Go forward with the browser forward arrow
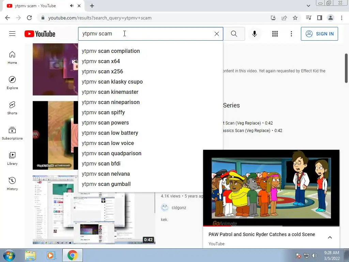349x262 pixels. [18, 18]
